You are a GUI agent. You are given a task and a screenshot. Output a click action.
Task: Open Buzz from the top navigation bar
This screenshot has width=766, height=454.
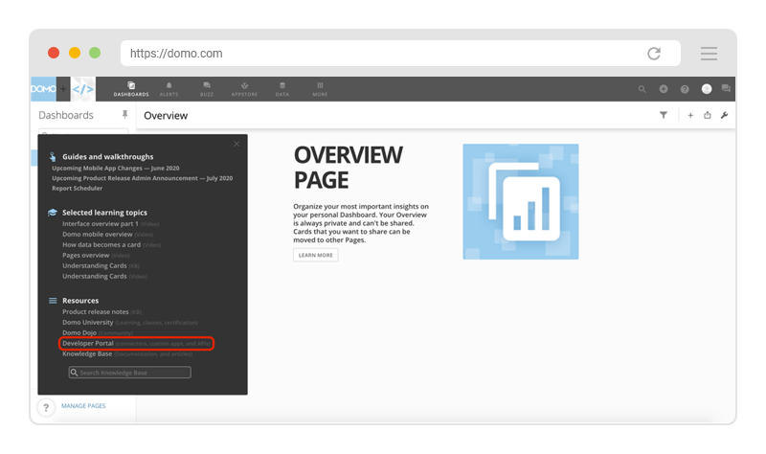point(207,88)
